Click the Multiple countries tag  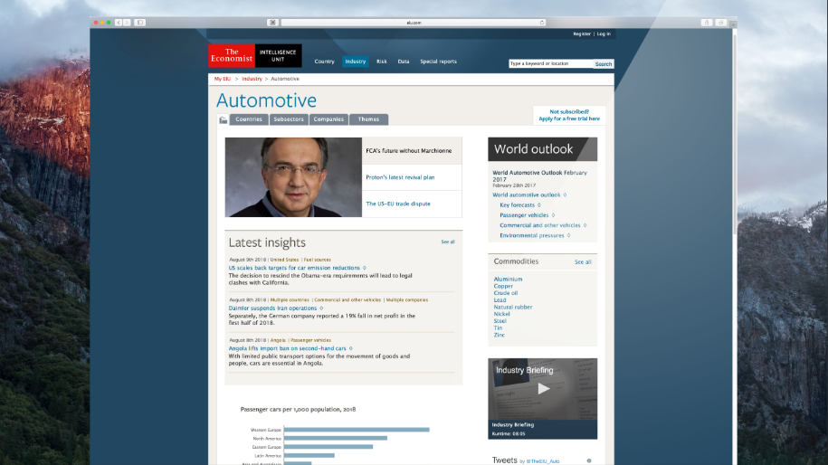[290, 299]
